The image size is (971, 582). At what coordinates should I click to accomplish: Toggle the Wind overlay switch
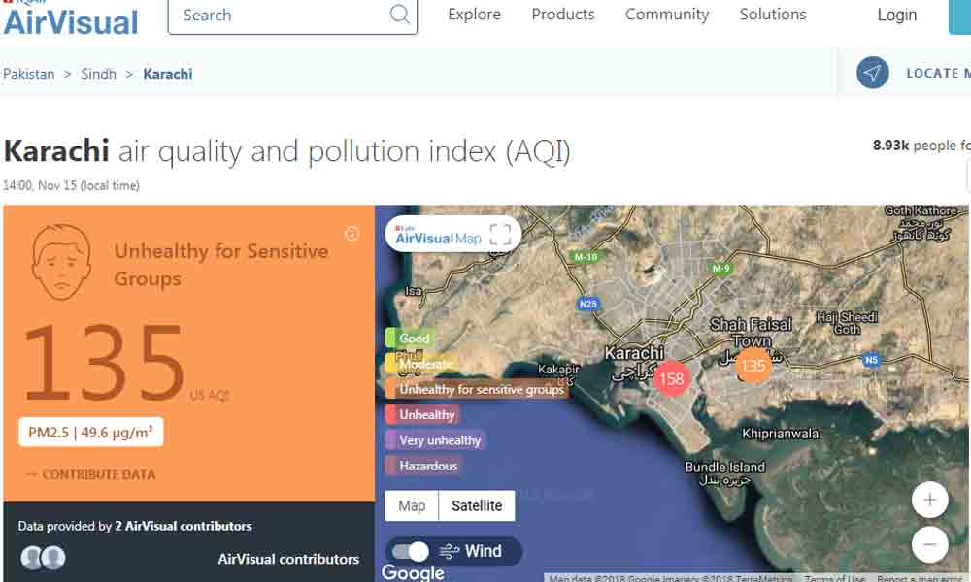coord(410,551)
